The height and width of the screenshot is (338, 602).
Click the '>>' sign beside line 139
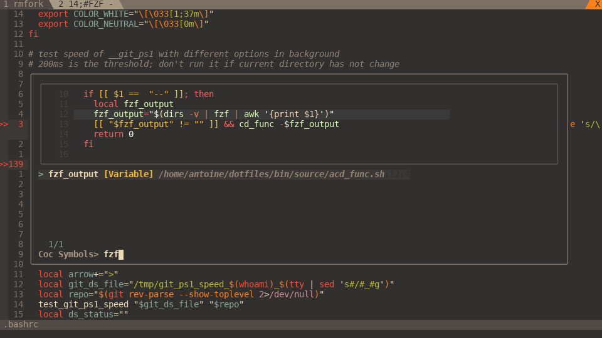pyautogui.click(x=4, y=165)
